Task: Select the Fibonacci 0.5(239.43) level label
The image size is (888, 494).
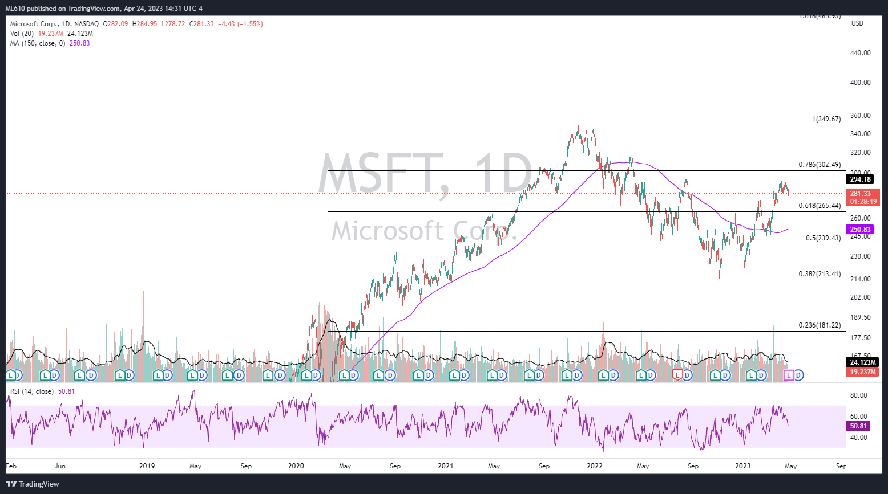Action: click(823, 238)
